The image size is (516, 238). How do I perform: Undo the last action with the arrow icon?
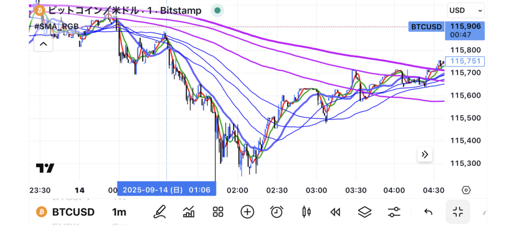[428, 212]
